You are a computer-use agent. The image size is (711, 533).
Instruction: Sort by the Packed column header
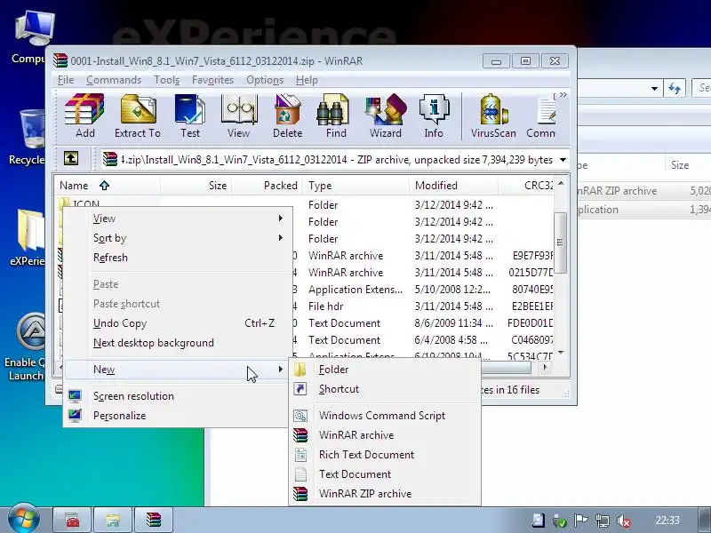click(x=268, y=186)
